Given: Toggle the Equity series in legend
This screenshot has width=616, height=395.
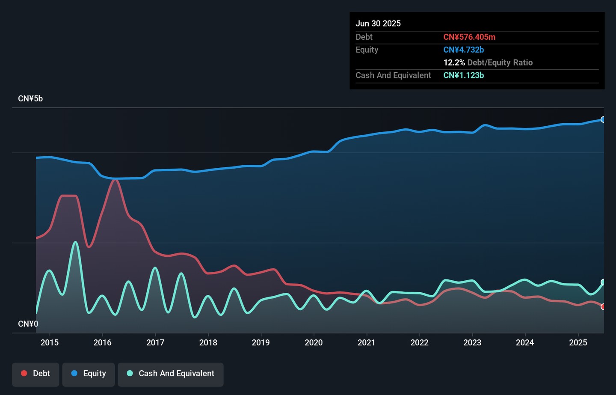Looking at the screenshot, I should coord(89,374).
